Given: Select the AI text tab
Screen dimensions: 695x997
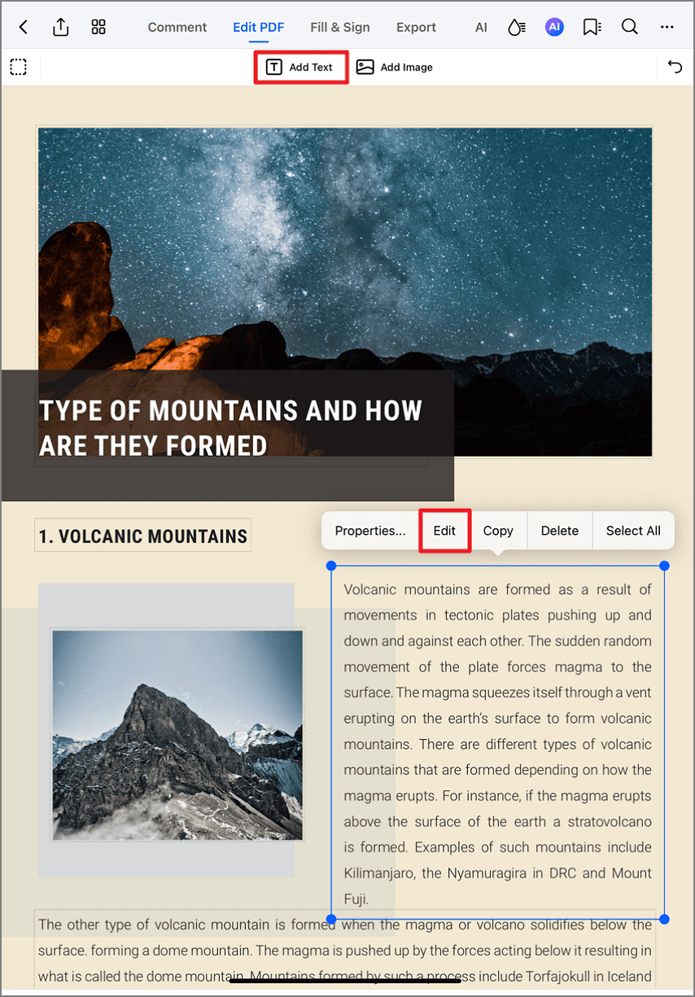Looking at the screenshot, I should 481,27.
